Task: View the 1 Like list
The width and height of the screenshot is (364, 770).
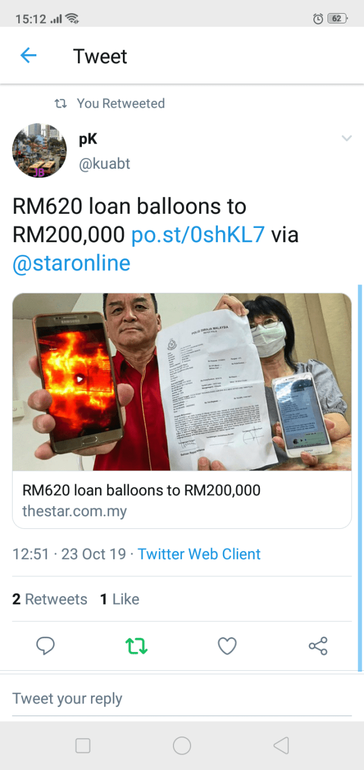Action: click(x=119, y=599)
